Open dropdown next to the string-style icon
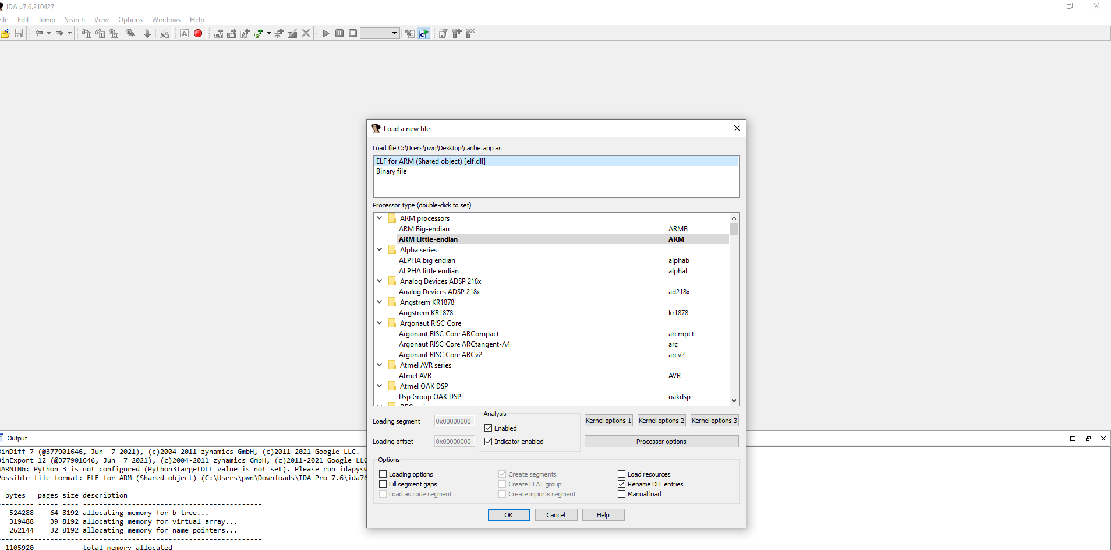1111x550 pixels. [268, 33]
